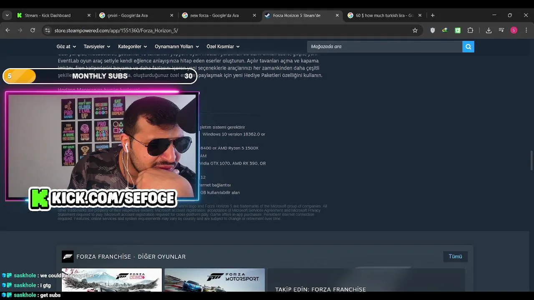Close the new forza Google tab
The image size is (534, 300).
254,15
